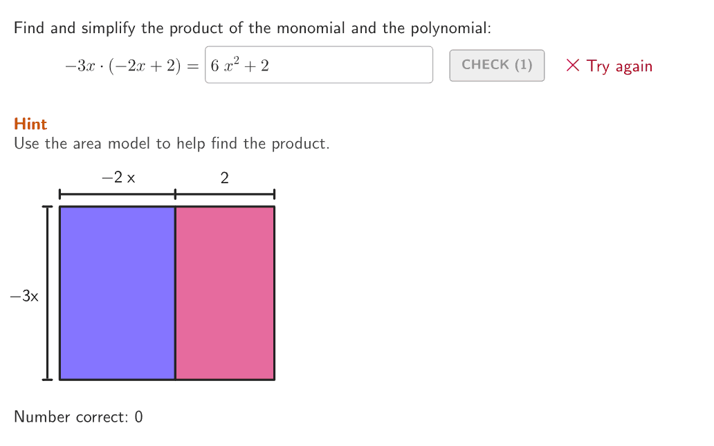Select the blue rectangle in the area model
714x446 pixels.
click(x=117, y=292)
